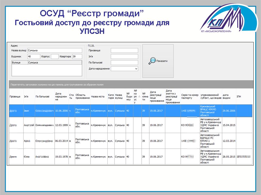Focus the Ім'я search field

(x=124, y=57)
